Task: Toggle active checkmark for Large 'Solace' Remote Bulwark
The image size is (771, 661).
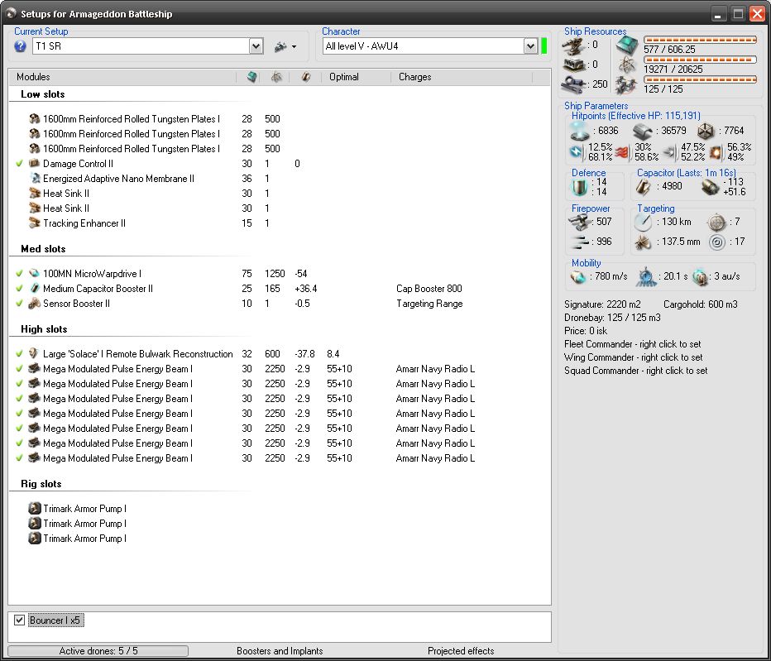Action: 19,353
